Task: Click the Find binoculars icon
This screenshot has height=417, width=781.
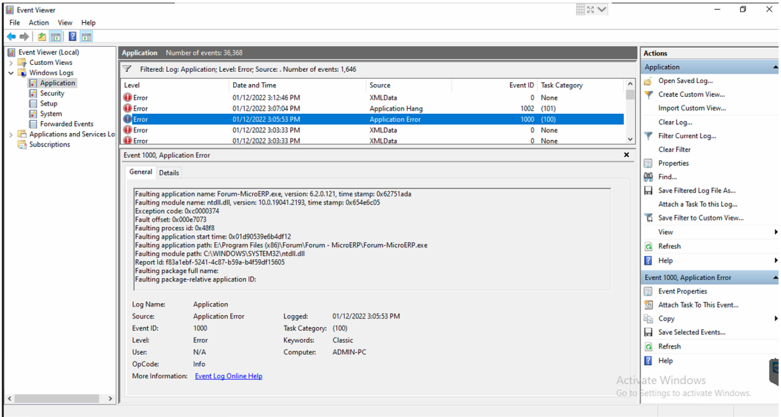Action: [648, 177]
